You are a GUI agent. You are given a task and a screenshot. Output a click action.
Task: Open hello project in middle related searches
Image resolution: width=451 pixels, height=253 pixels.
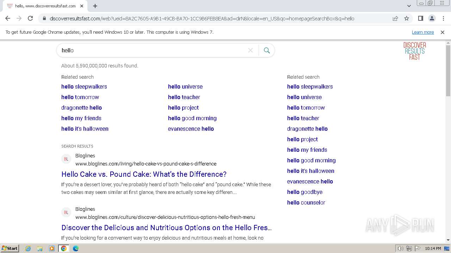[x=183, y=108]
